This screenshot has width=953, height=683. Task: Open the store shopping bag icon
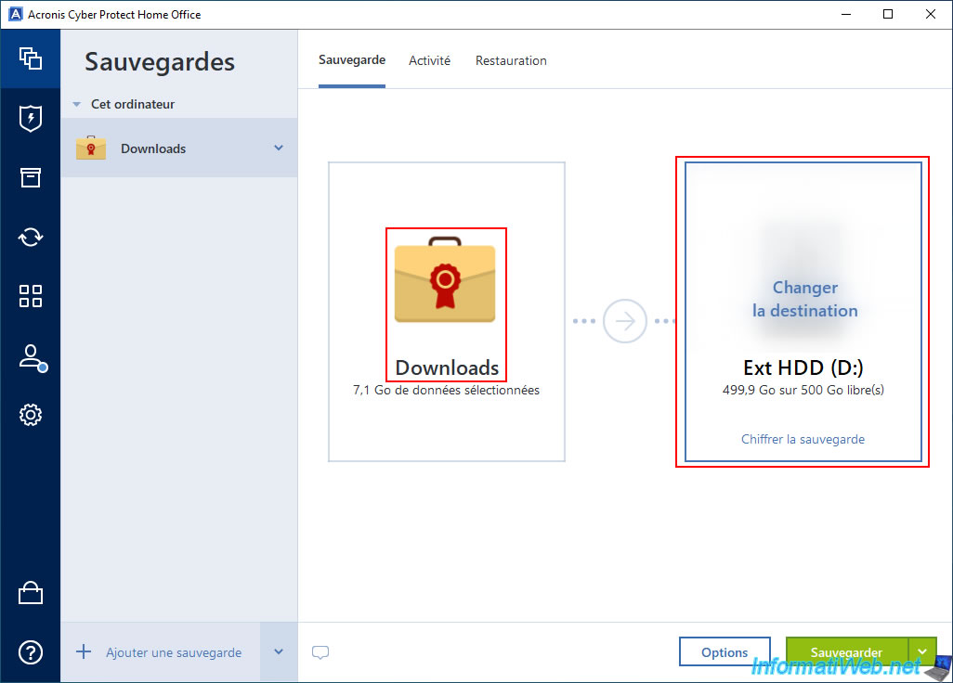(31, 593)
